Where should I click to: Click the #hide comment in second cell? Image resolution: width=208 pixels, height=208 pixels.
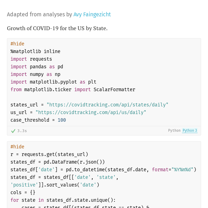(x=17, y=147)
